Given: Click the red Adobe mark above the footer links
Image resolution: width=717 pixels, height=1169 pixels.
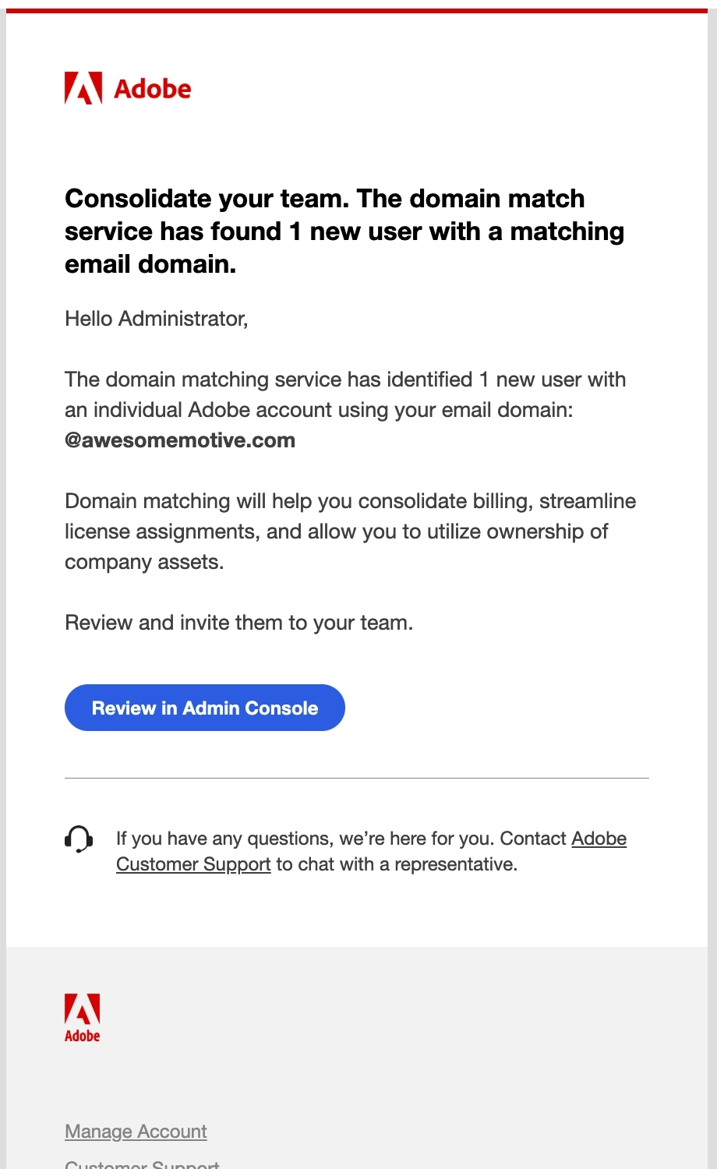Looking at the screenshot, I should (82, 1007).
